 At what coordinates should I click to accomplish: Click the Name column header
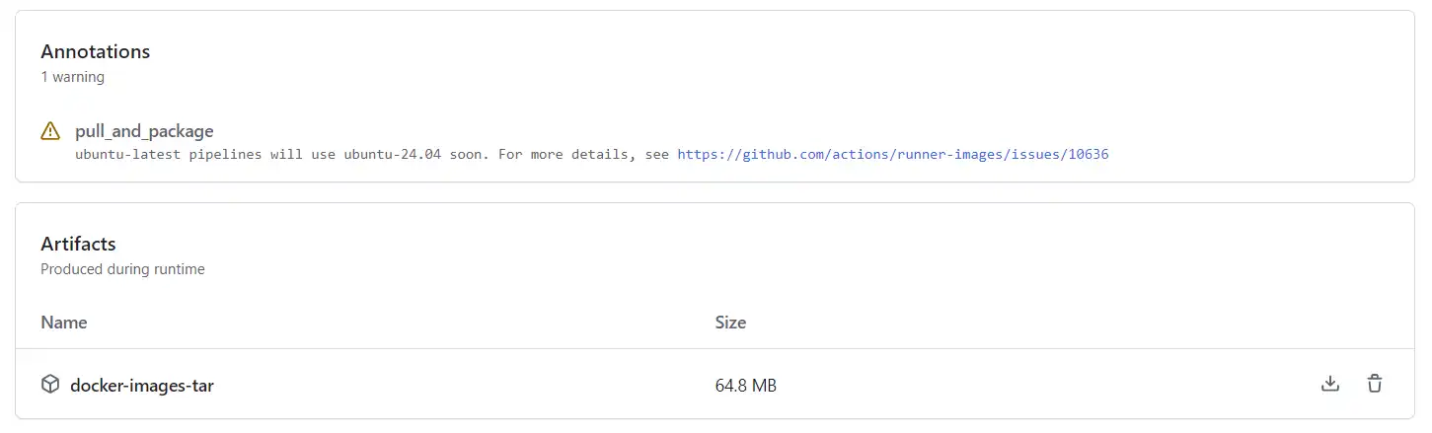tap(64, 323)
